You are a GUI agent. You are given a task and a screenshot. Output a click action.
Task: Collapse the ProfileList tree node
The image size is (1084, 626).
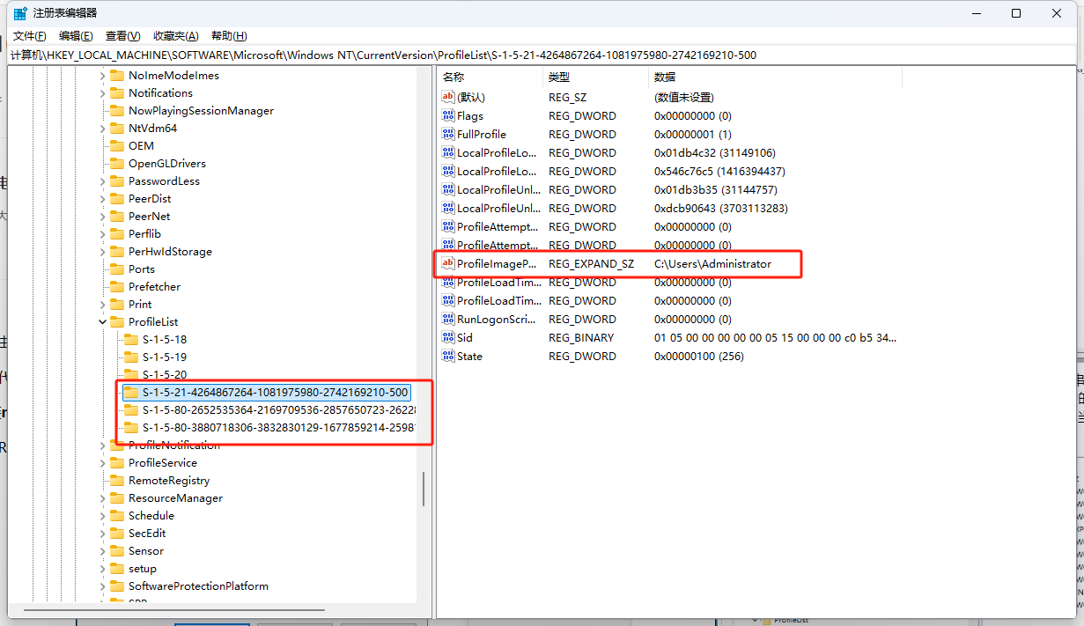pos(102,321)
